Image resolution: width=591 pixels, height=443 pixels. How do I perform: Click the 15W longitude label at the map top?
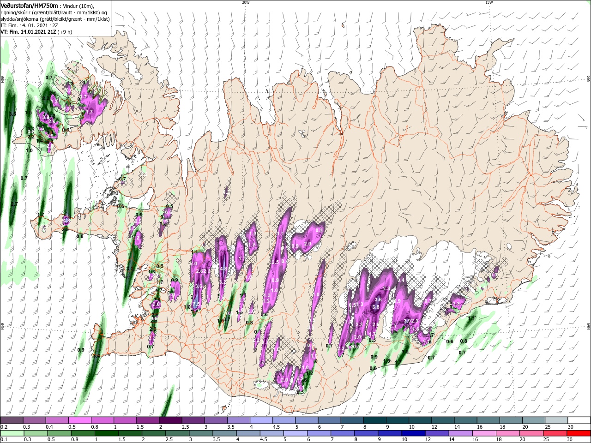click(489, 2)
